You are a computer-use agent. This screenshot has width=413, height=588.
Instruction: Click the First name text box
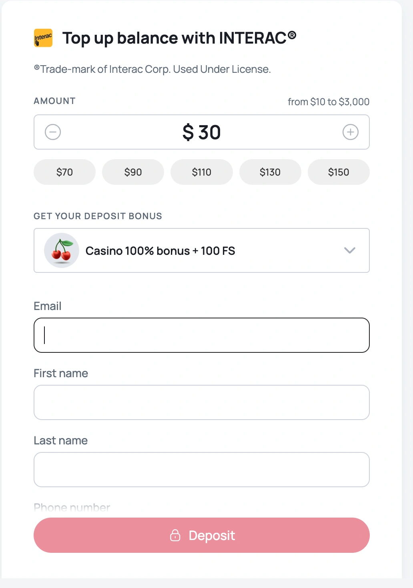[201, 402]
